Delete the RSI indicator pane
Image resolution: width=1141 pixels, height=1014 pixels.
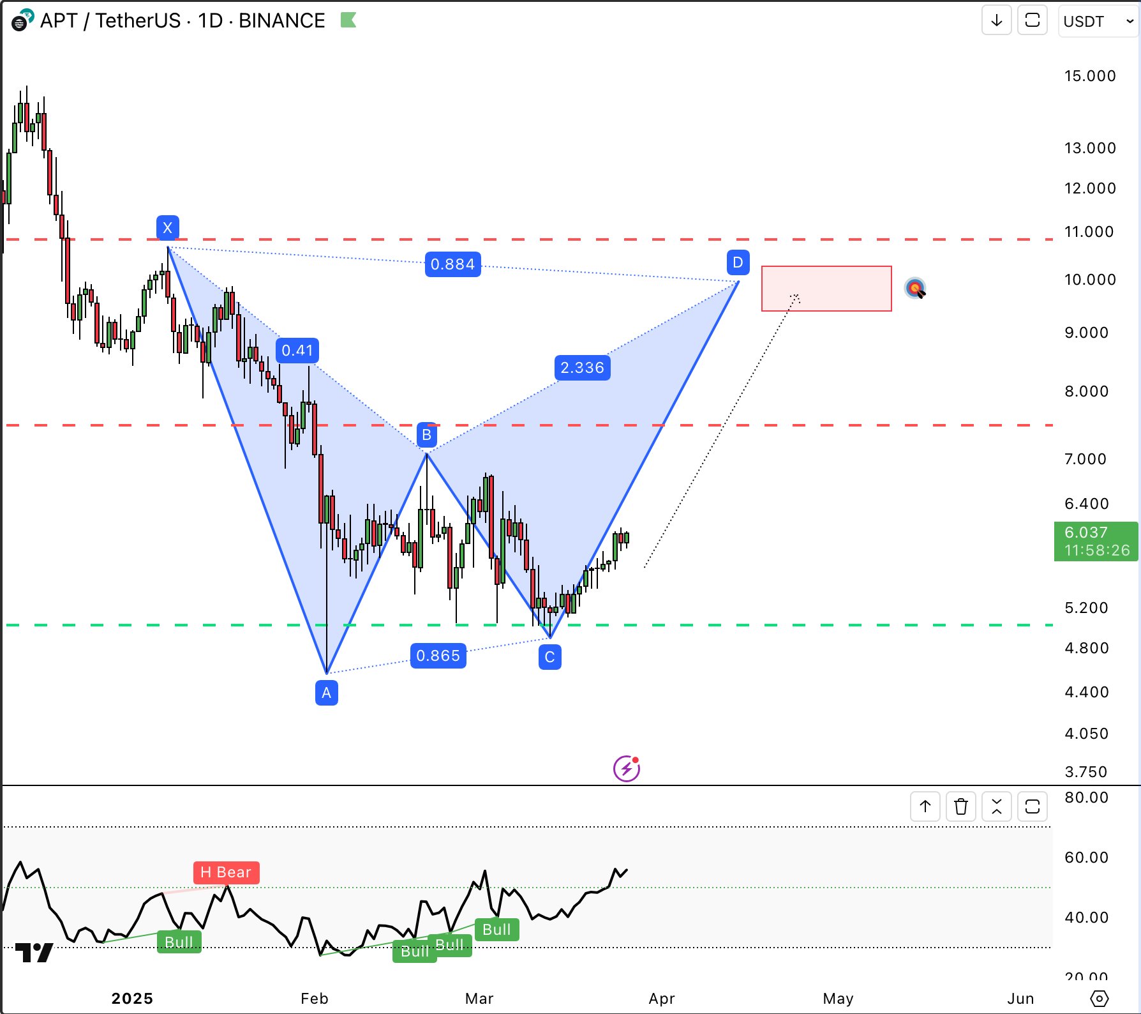click(961, 807)
